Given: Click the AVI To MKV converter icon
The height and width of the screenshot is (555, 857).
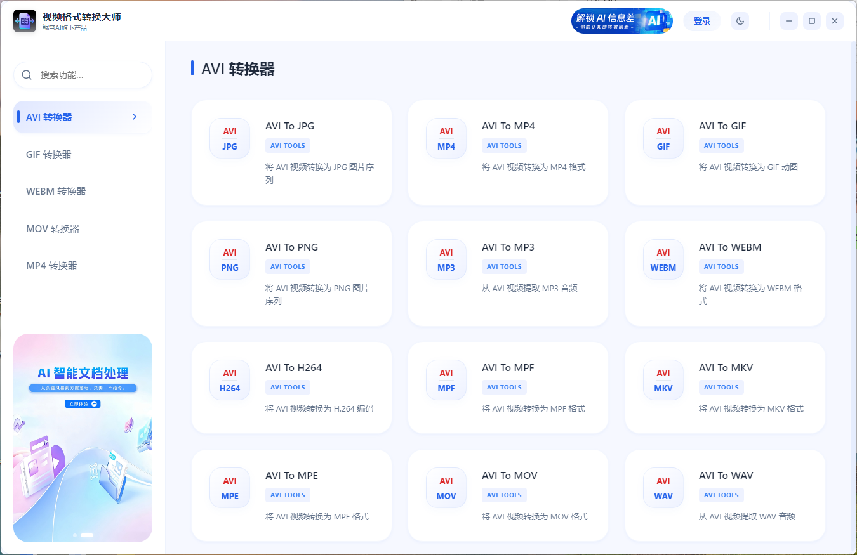Looking at the screenshot, I should point(663,379).
